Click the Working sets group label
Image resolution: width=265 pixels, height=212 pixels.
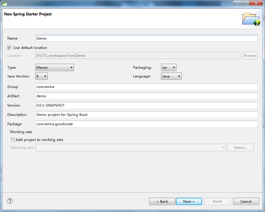[x=21, y=132]
